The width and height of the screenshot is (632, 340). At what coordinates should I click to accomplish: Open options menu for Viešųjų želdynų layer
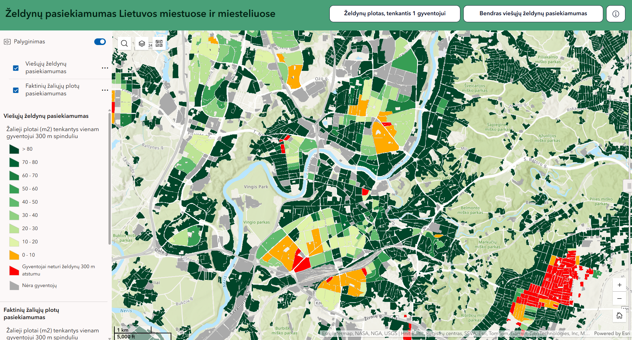105,68
